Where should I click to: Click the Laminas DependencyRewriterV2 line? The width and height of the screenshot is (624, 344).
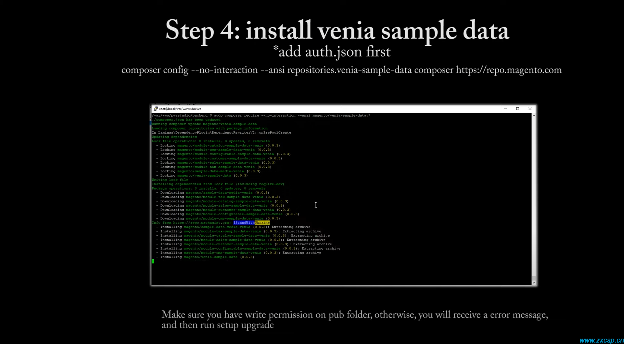pyautogui.click(x=221, y=133)
